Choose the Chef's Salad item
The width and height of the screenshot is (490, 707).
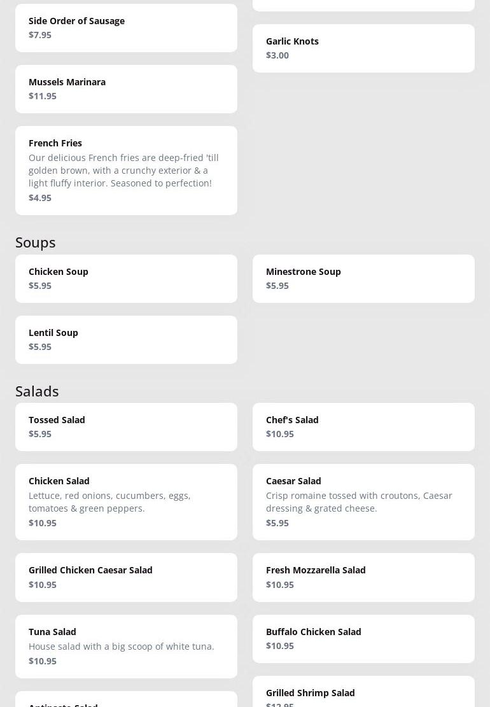363,427
